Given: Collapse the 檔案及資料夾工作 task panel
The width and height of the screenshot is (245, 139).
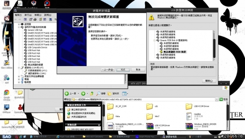Looking at the screenshot, I should (99, 105).
